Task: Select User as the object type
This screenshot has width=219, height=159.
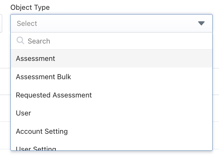Action: point(24,113)
